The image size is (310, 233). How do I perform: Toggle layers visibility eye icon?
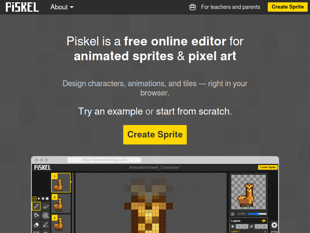[263, 221]
